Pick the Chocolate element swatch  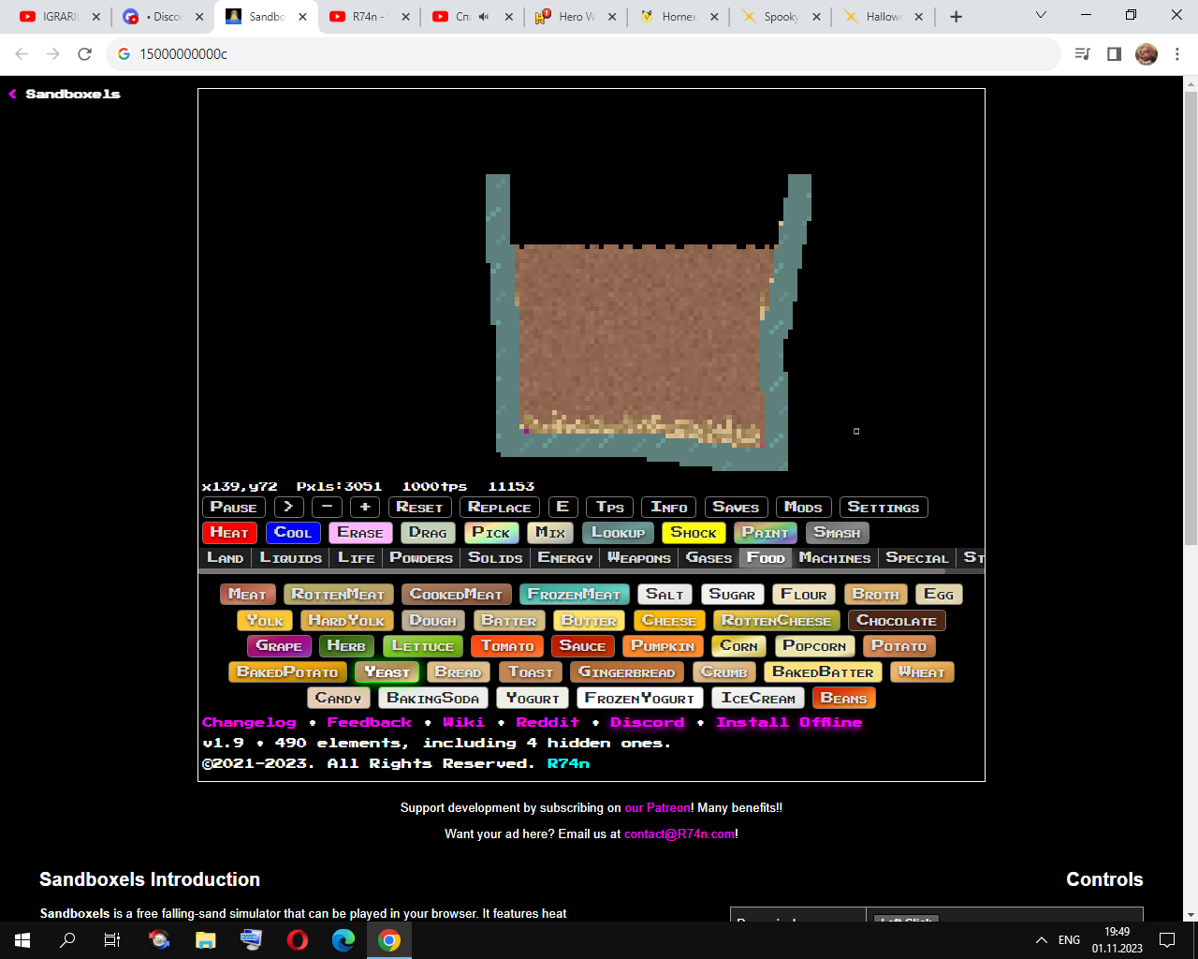(896, 620)
